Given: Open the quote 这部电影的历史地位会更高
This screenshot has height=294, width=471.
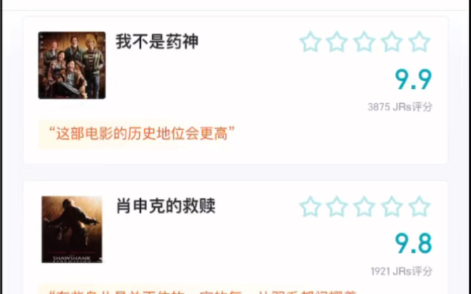Looking at the screenshot, I should click(x=142, y=134).
